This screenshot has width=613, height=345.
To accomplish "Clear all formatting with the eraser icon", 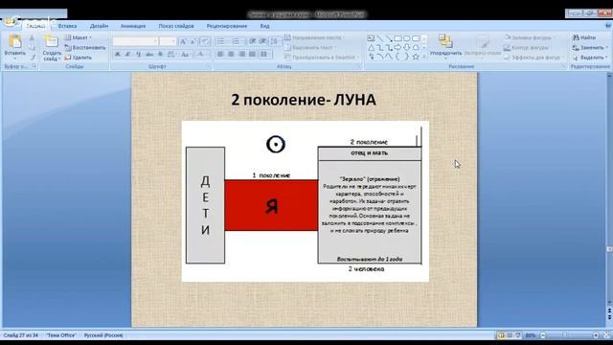I will (x=205, y=41).
